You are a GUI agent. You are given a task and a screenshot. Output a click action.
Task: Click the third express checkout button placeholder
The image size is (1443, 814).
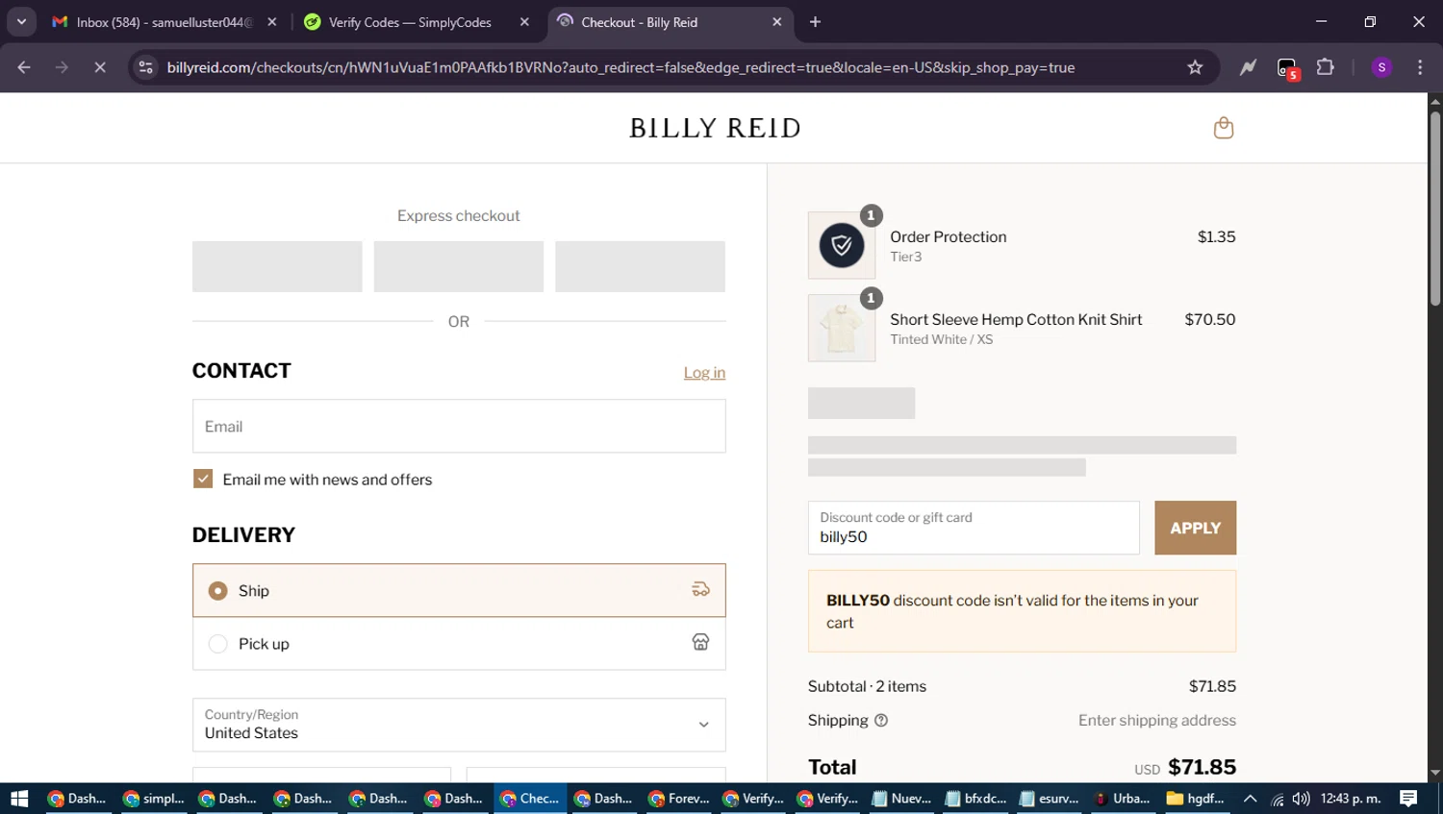click(x=640, y=266)
